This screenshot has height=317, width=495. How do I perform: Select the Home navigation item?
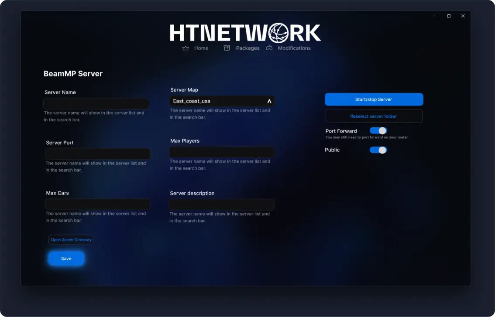pos(201,48)
